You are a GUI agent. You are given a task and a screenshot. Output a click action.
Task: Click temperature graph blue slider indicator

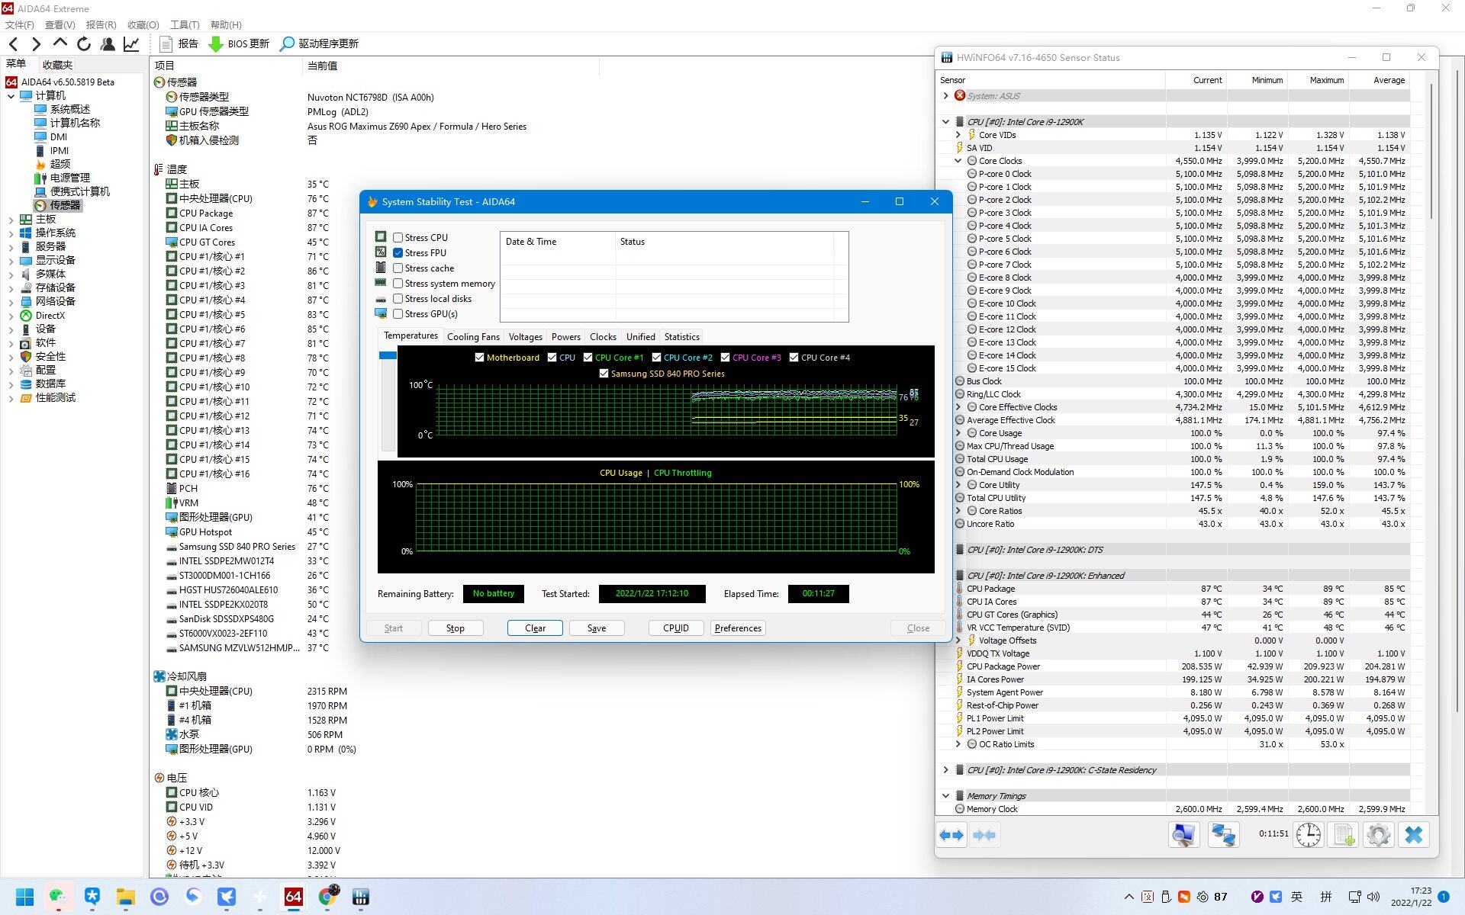click(x=388, y=356)
